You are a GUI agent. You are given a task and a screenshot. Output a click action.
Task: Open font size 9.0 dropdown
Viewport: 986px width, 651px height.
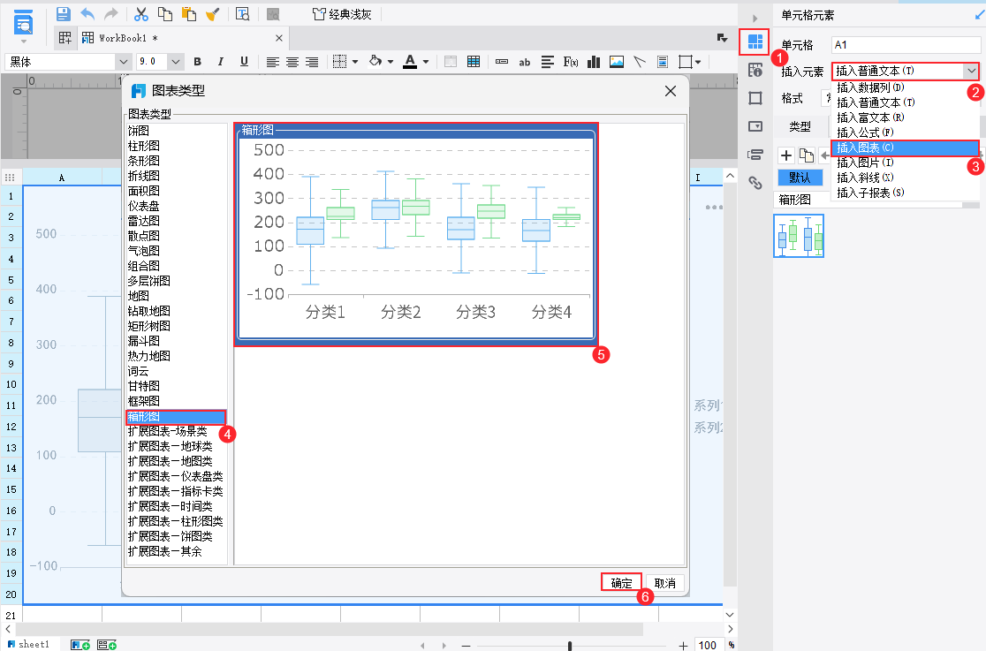click(176, 62)
